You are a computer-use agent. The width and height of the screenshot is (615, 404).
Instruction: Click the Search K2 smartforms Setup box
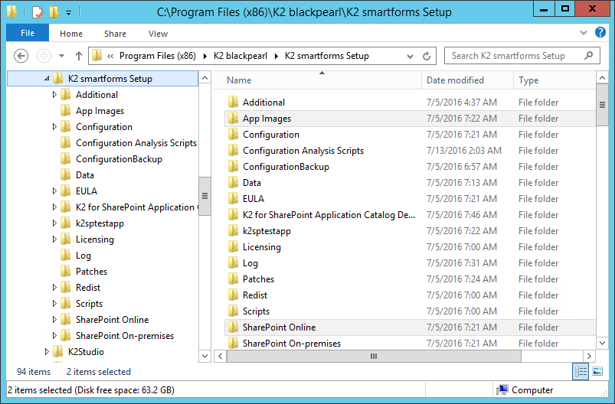[522, 56]
